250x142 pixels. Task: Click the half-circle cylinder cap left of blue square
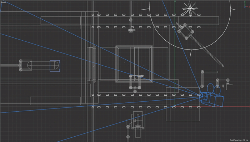(x=29, y=65)
